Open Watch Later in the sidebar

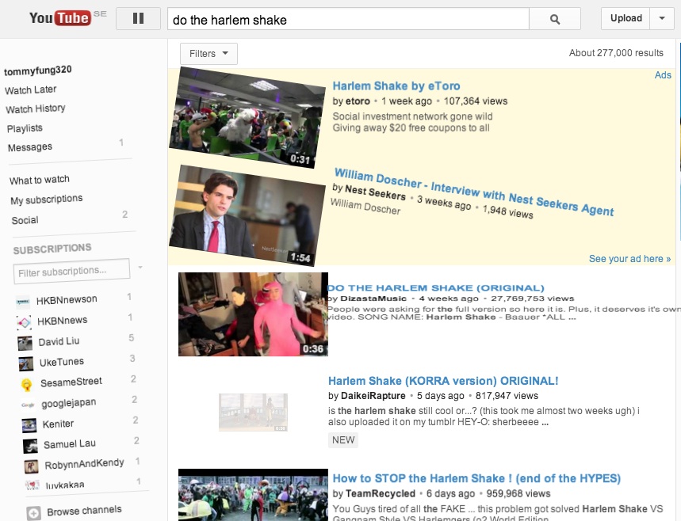(x=30, y=90)
